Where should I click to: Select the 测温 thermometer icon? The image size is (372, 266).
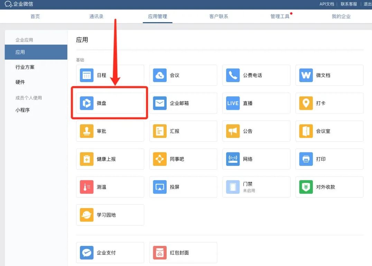(86, 187)
